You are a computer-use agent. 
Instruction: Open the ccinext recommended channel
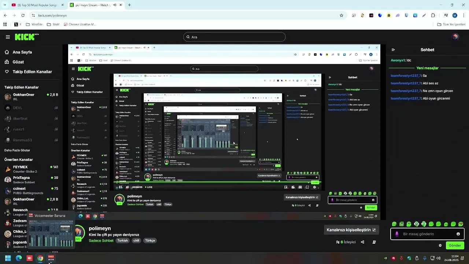31,191
